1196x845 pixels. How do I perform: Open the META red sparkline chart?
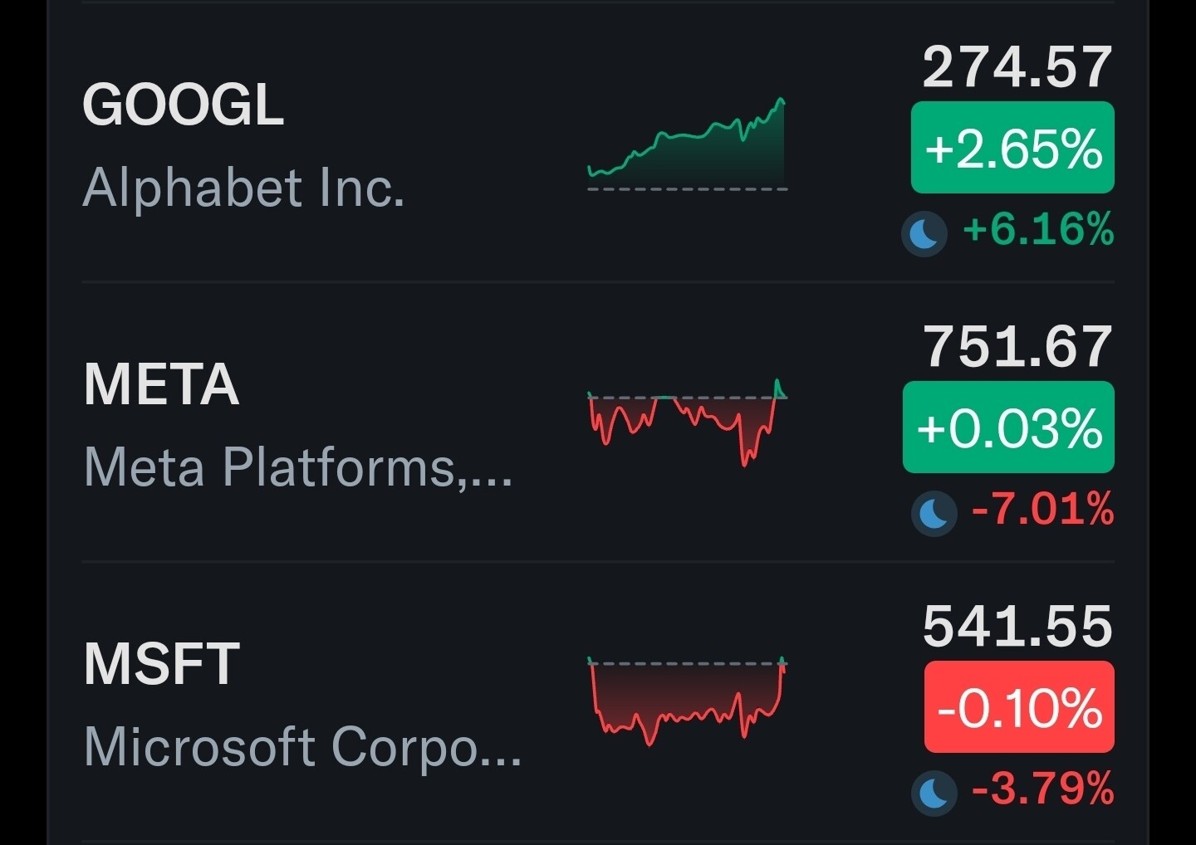(x=687, y=423)
